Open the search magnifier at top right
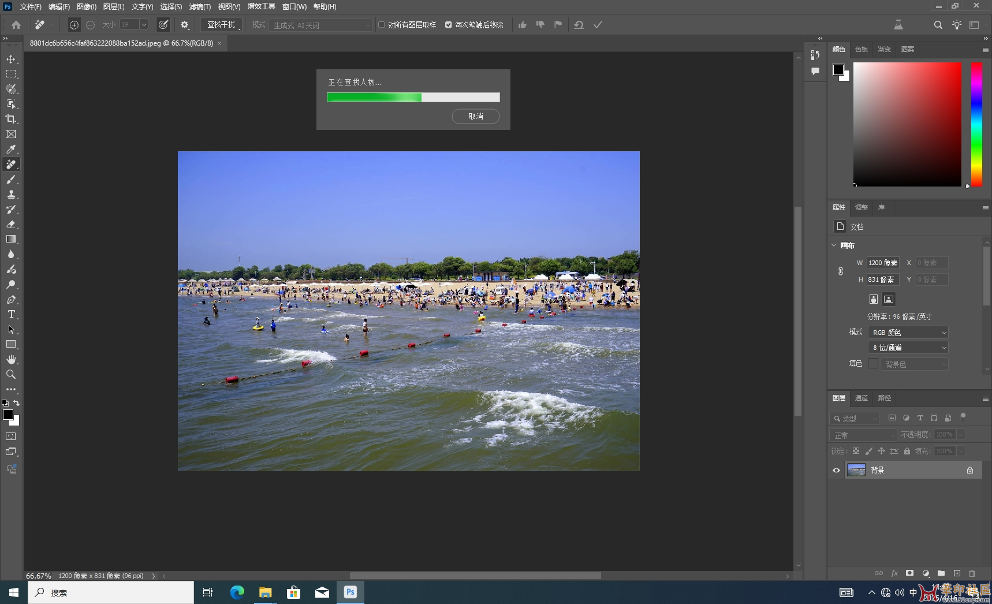 pyautogui.click(x=938, y=25)
